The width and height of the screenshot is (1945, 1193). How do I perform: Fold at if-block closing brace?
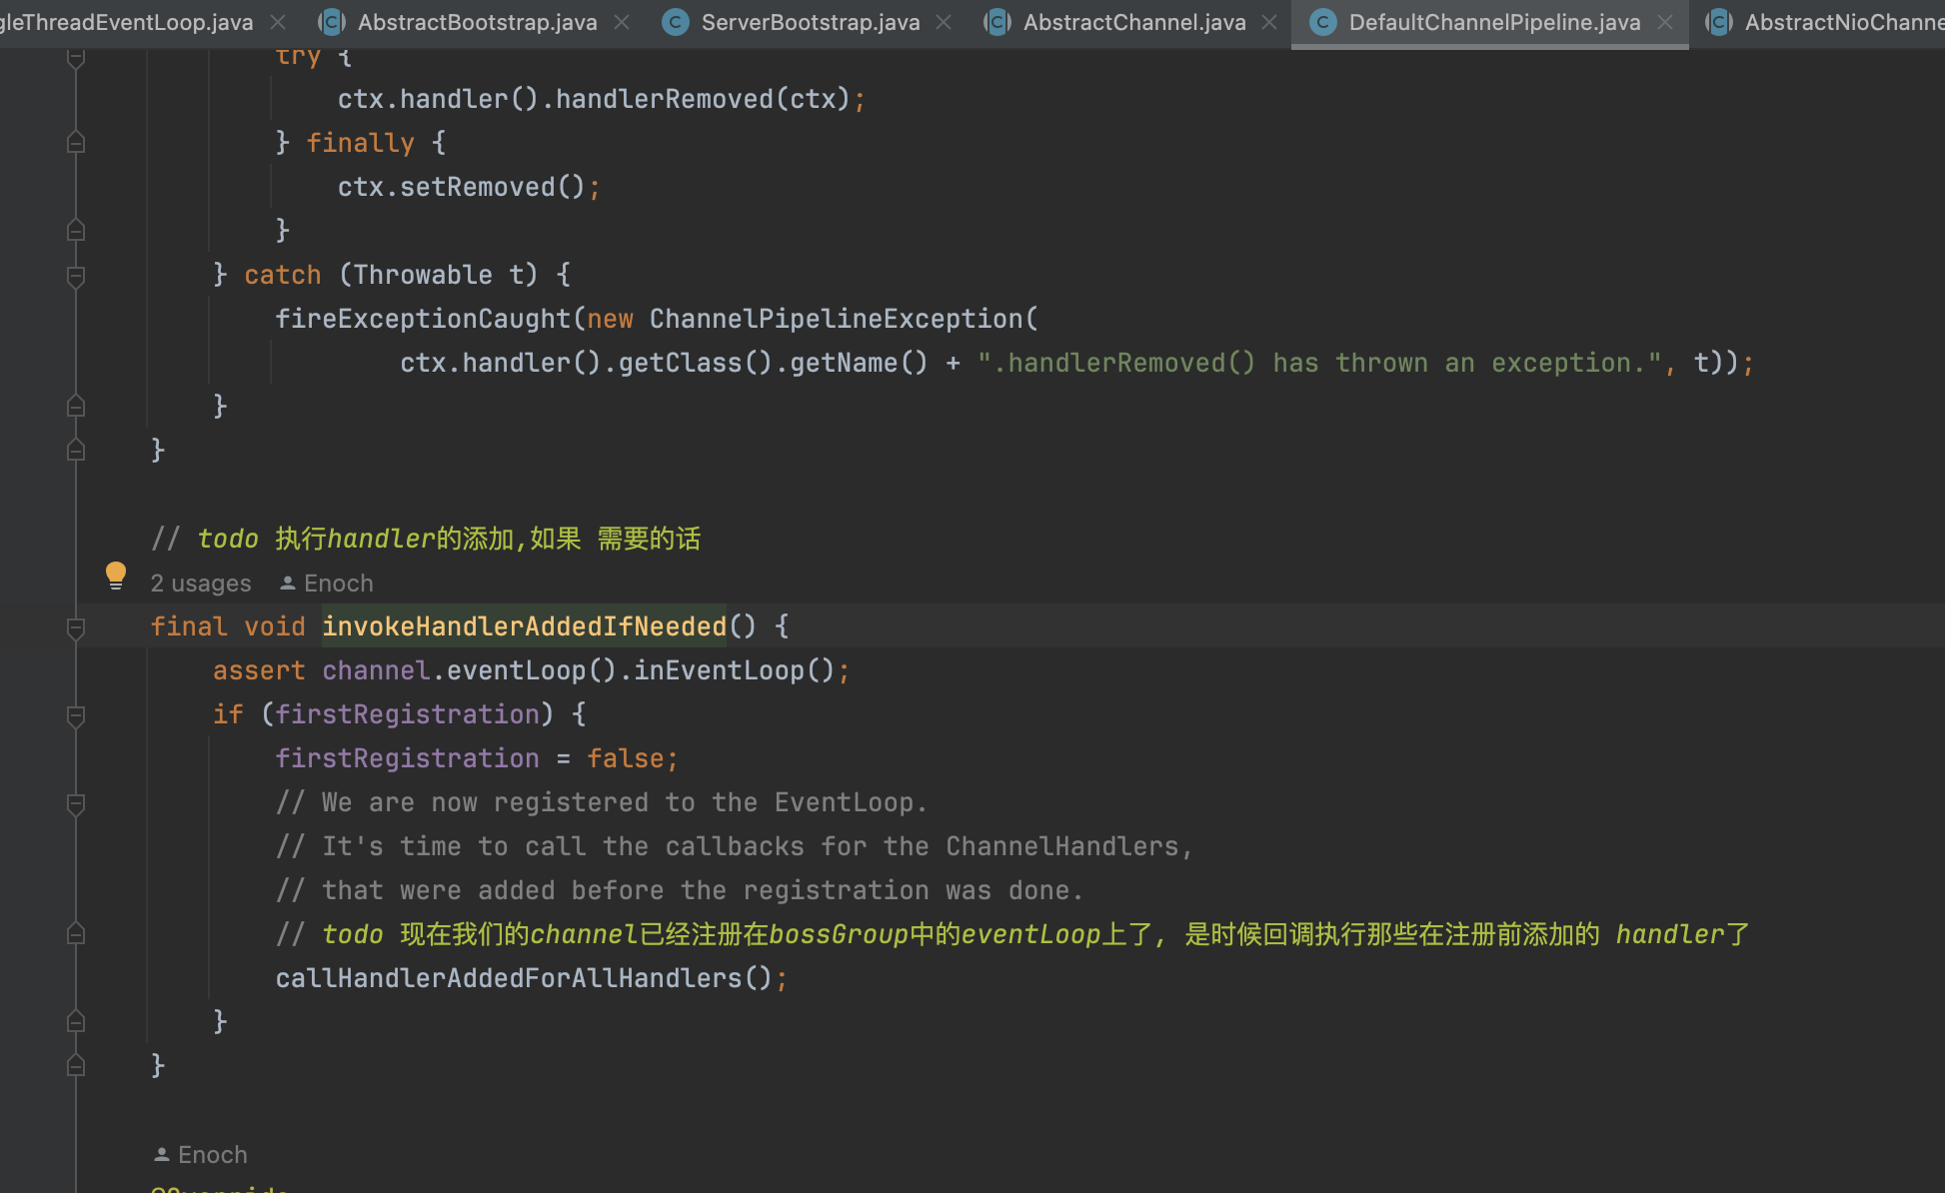(x=75, y=1022)
